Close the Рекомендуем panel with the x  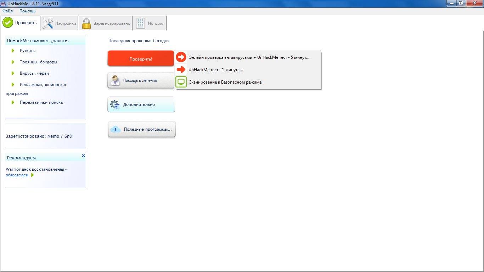[84, 155]
